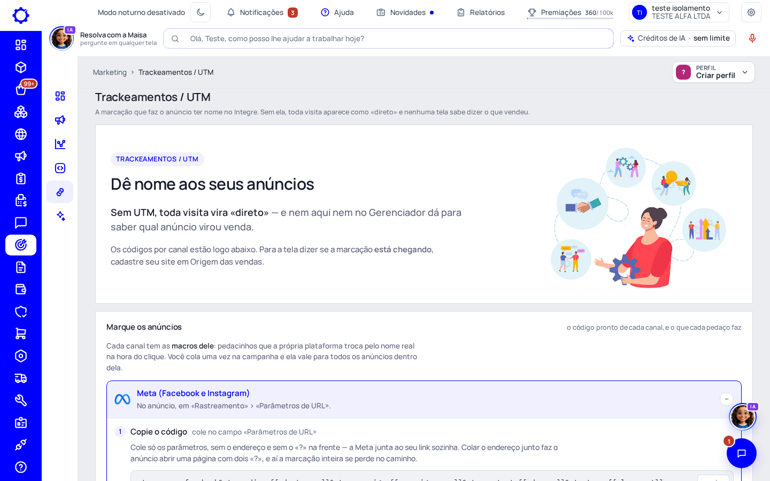Click the Integre logo at top left
Viewport: 770px width, 481px height.
point(21,15)
